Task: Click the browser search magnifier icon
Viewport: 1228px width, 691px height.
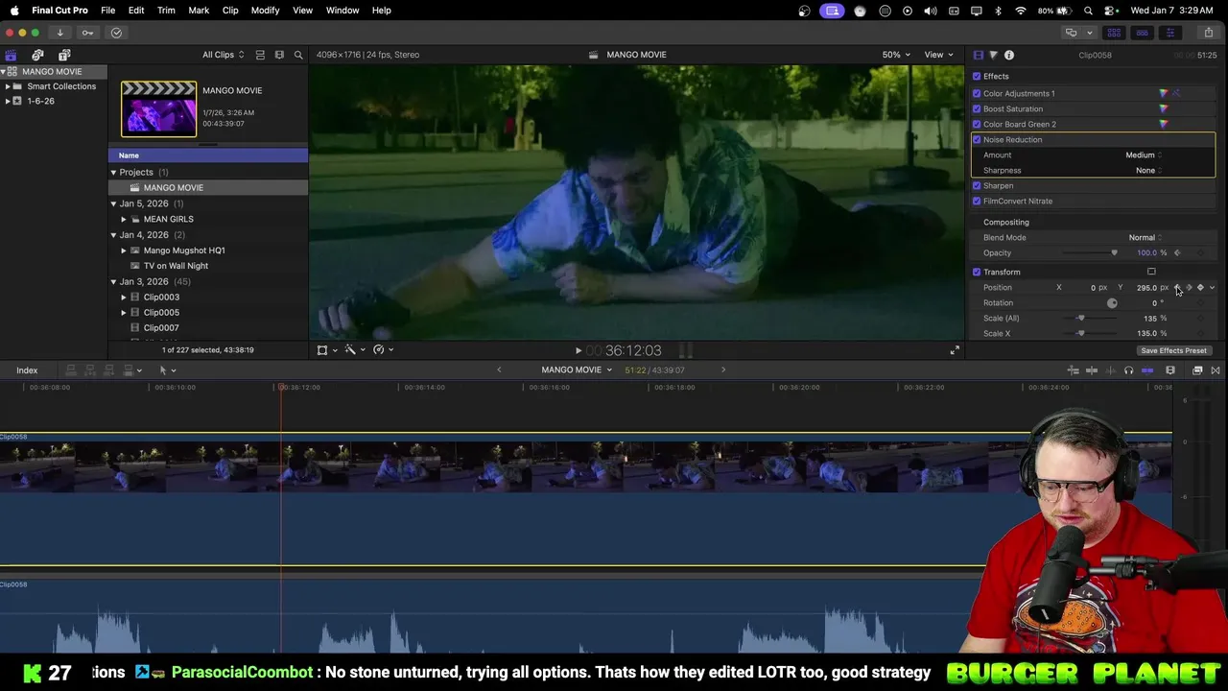Action: pyautogui.click(x=298, y=55)
